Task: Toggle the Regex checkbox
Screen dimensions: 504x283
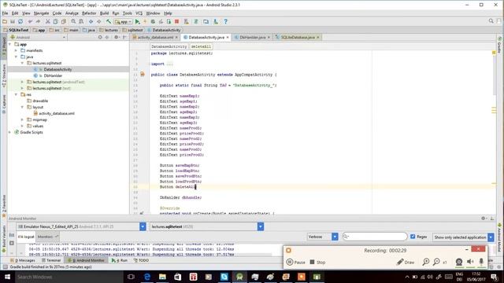Action: coord(413,237)
